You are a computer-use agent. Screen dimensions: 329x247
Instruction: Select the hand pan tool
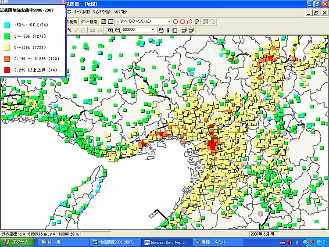coord(161,30)
